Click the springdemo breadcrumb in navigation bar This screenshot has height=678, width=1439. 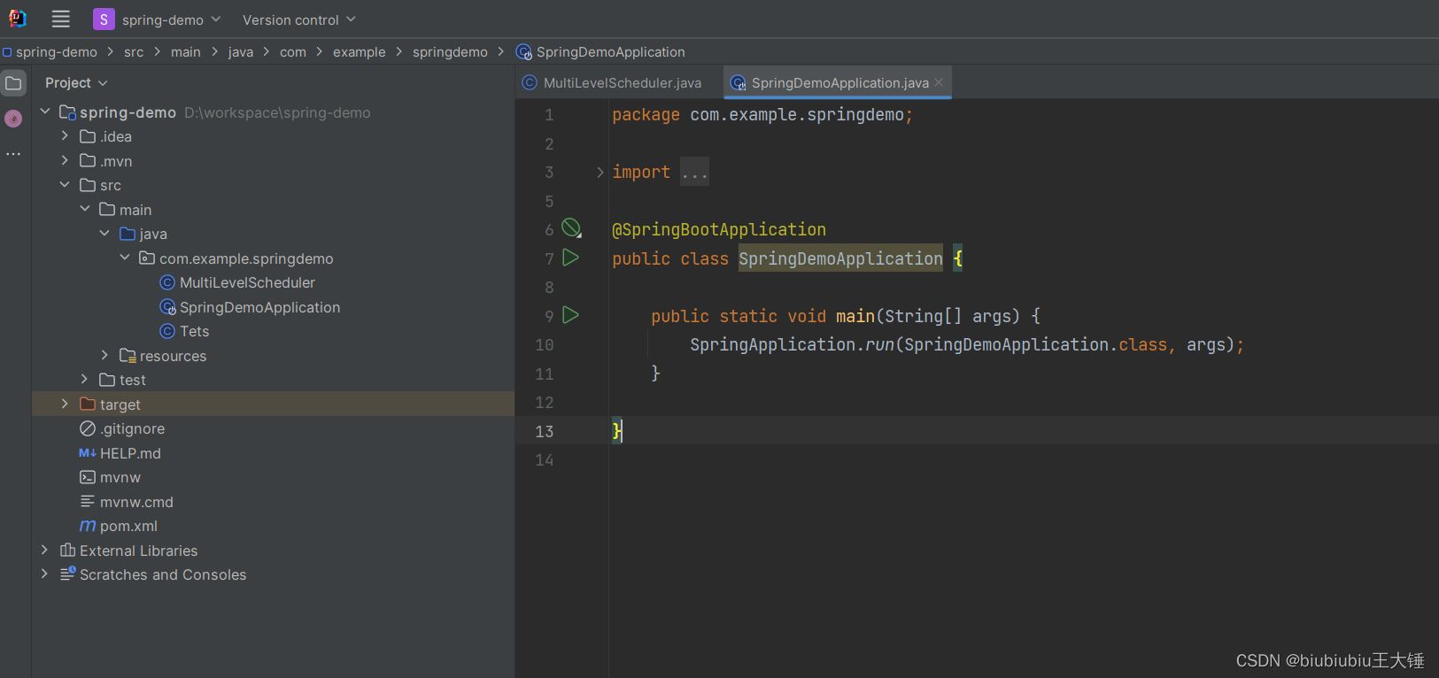pyautogui.click(x=450, y=52)
